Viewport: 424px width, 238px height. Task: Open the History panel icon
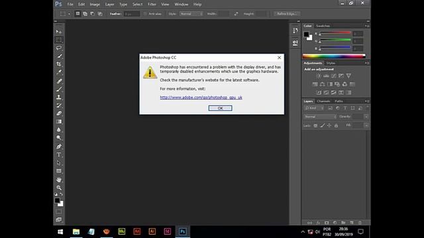coord(295,30)
